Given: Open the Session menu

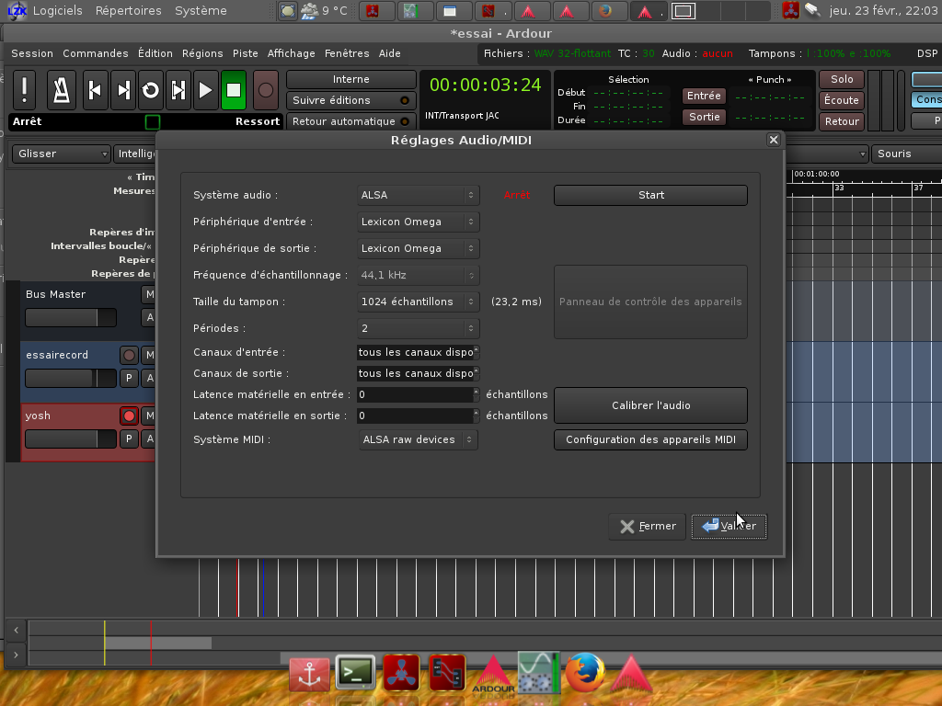Looking at the screenshot, I should tap(32, 53).
